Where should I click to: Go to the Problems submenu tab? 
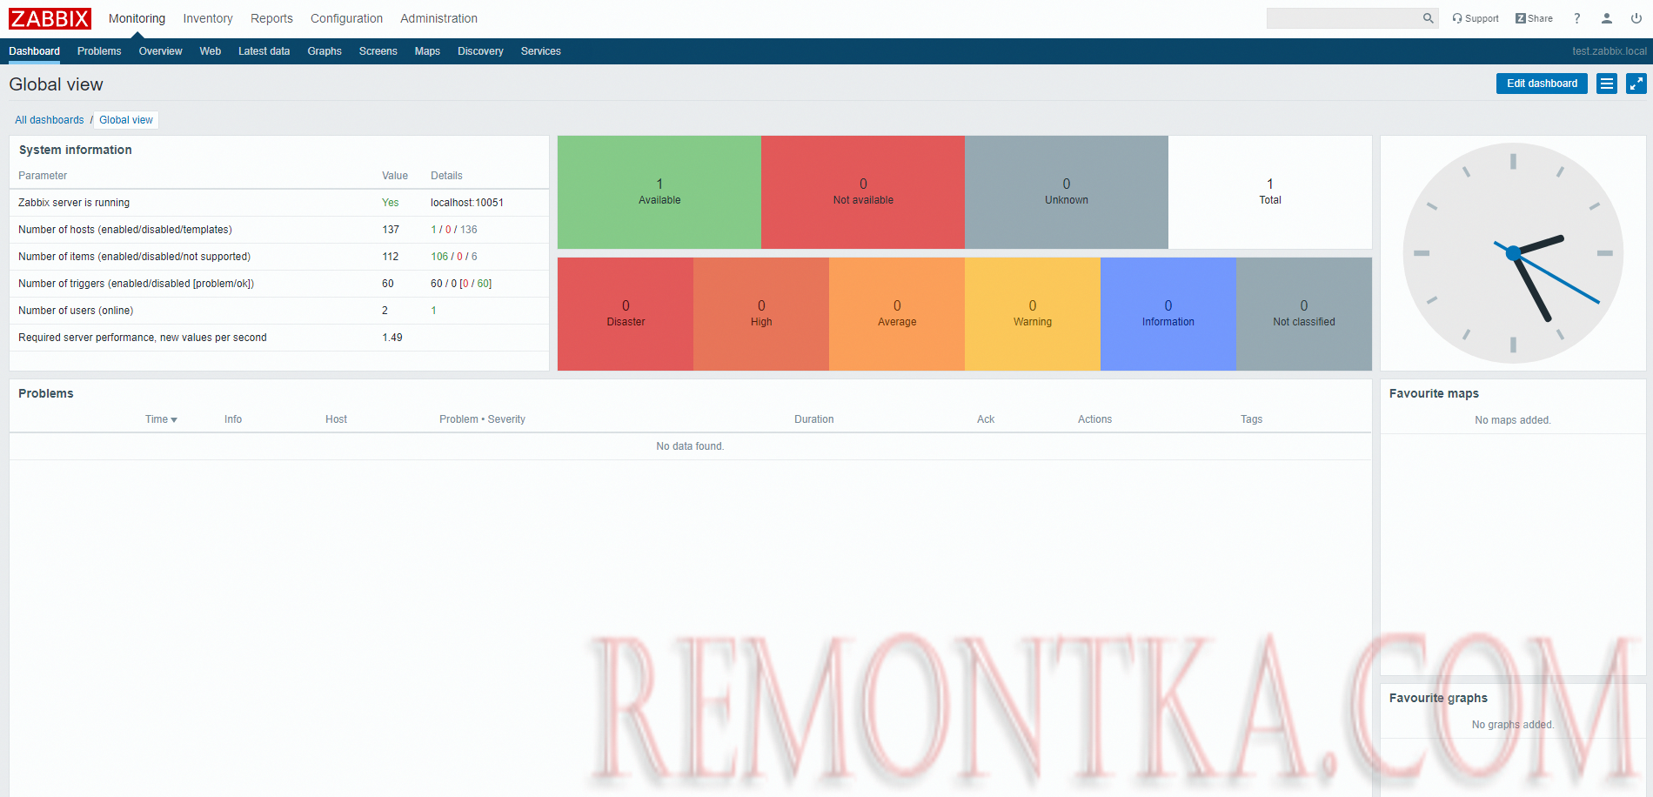click(x=99, y=51)
